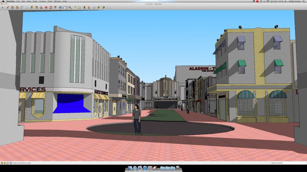Open the Window menu
Viewport: 307px width, 172px height.
point(57,1)
